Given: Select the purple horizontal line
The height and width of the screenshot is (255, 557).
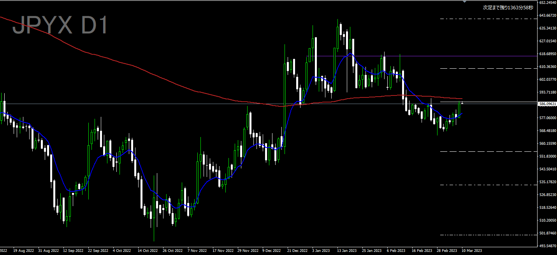Looking at the screenshot, I should [x=389, y=56].
